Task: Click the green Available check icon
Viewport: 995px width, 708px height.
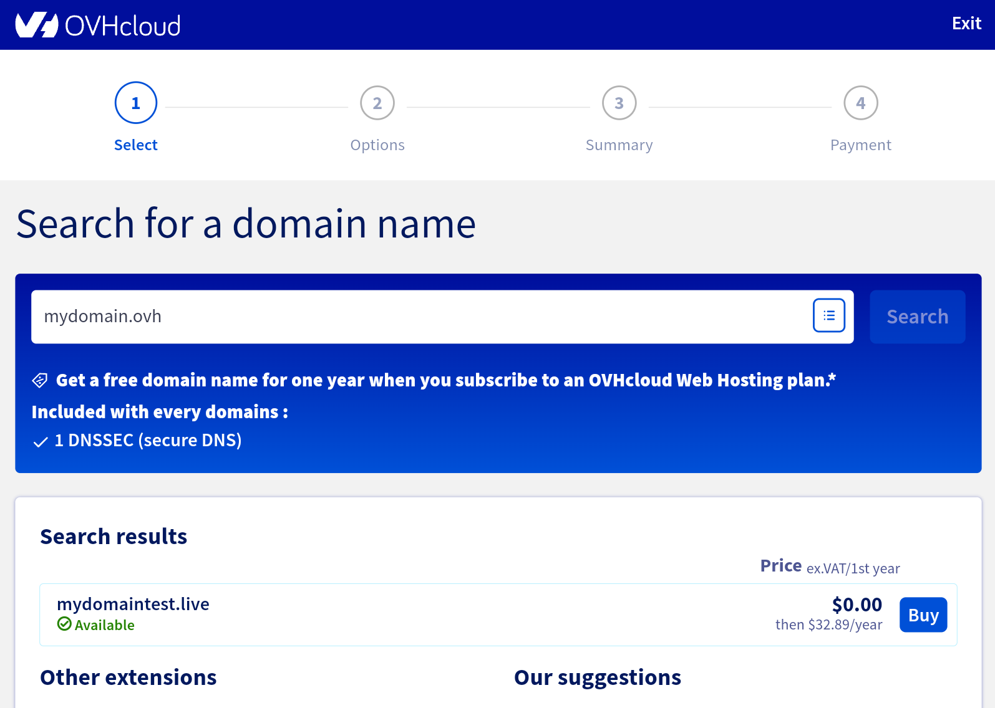Action: (x=64, y=624)
